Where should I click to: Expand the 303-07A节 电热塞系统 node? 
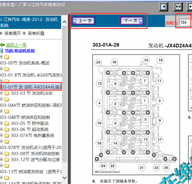(1, 135)
